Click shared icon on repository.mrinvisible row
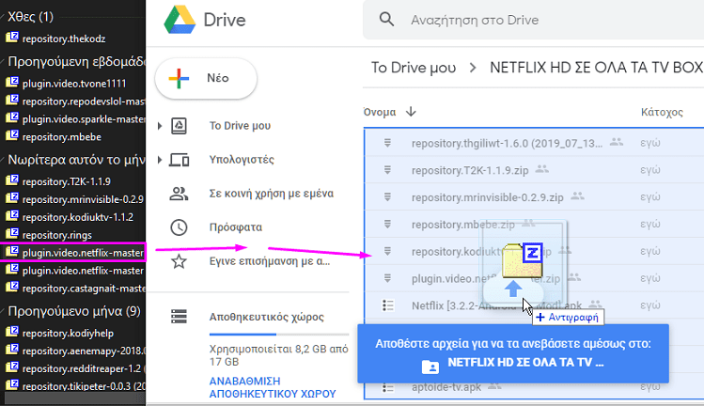This screenshot has height=406, width=704. [577, 196]
